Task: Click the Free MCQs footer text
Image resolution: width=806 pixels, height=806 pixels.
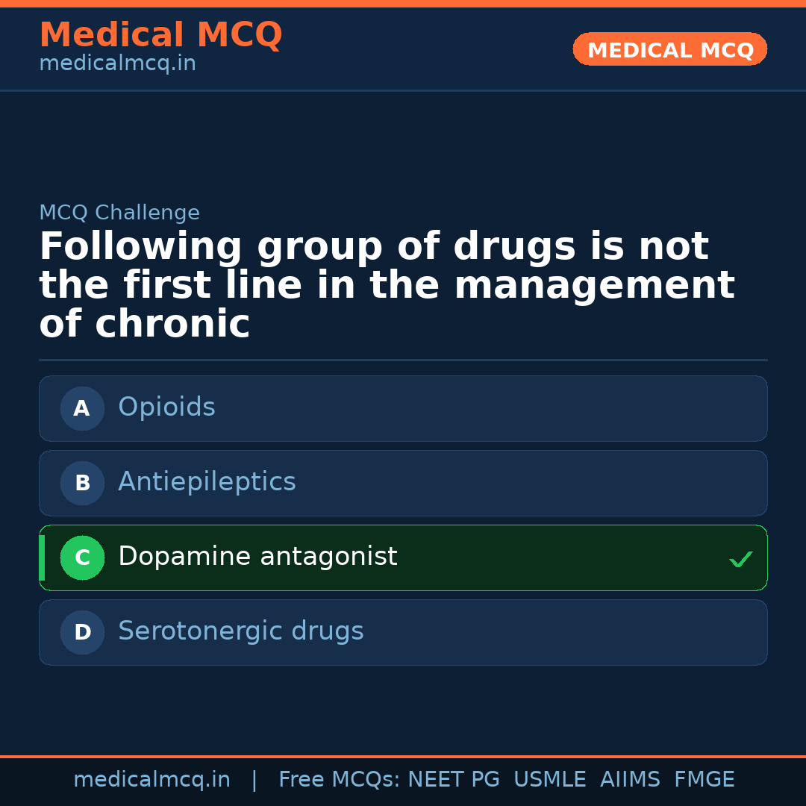Action: point(339,780)
